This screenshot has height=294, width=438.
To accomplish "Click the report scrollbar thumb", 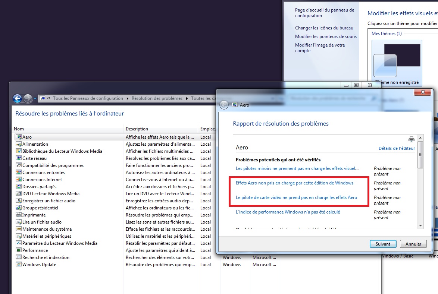I will pos(420,155).
